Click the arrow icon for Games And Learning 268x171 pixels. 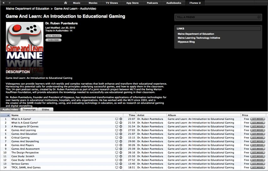[x=121, y=130]
